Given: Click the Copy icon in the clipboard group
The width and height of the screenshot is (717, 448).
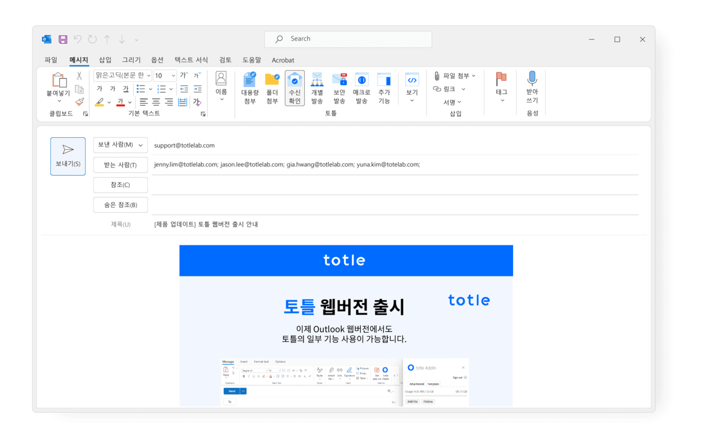Looking at the screenshot, I should pyautogui.click(x=80, y=89).
